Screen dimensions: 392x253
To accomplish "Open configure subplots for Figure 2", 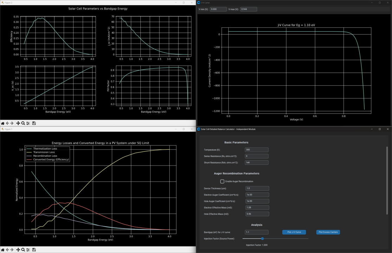I will [28, 123].
